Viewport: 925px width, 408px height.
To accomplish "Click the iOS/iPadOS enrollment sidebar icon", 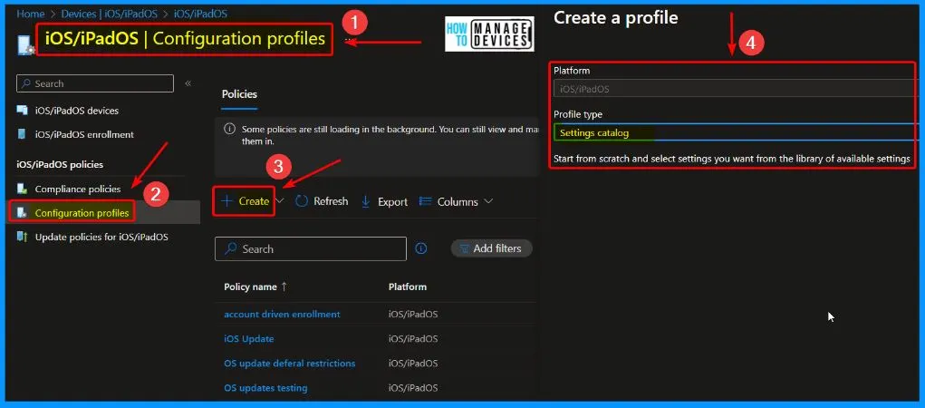I will pos(23,134).
